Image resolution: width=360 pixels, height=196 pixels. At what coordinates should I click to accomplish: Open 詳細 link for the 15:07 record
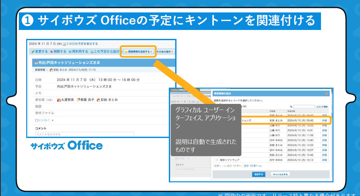click(x=325, y=150)
